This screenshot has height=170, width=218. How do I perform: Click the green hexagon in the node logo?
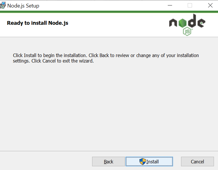tap(182, 23)
